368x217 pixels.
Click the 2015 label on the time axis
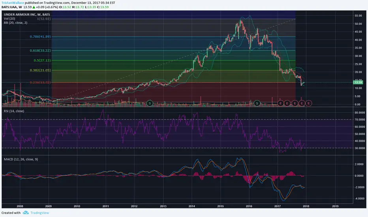tap(220, 206)
